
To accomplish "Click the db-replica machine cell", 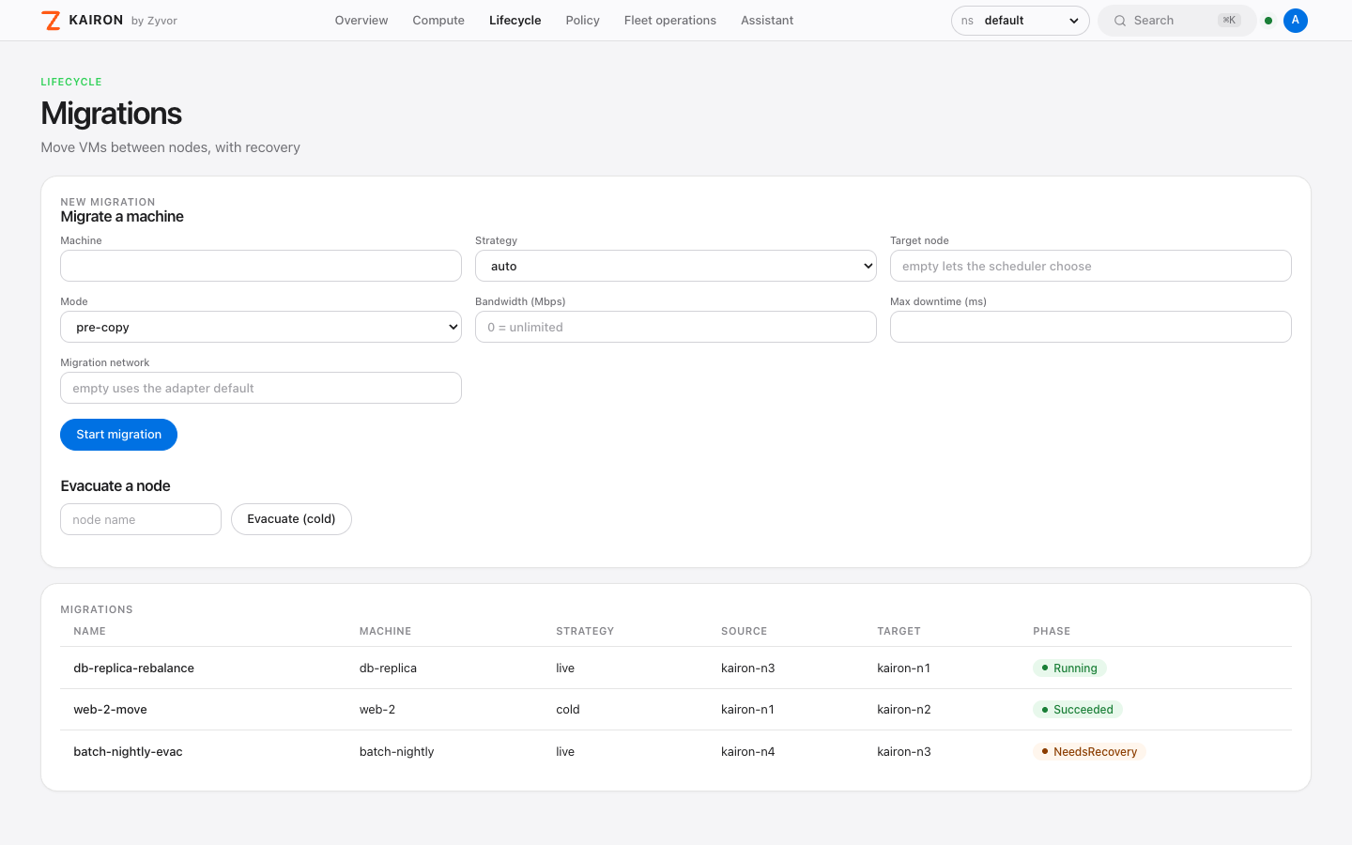I will [x=388, y=668].
